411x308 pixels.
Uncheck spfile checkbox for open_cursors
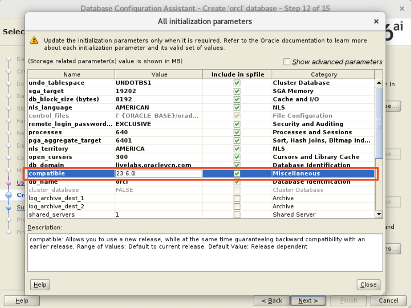(x=237, y=157)
